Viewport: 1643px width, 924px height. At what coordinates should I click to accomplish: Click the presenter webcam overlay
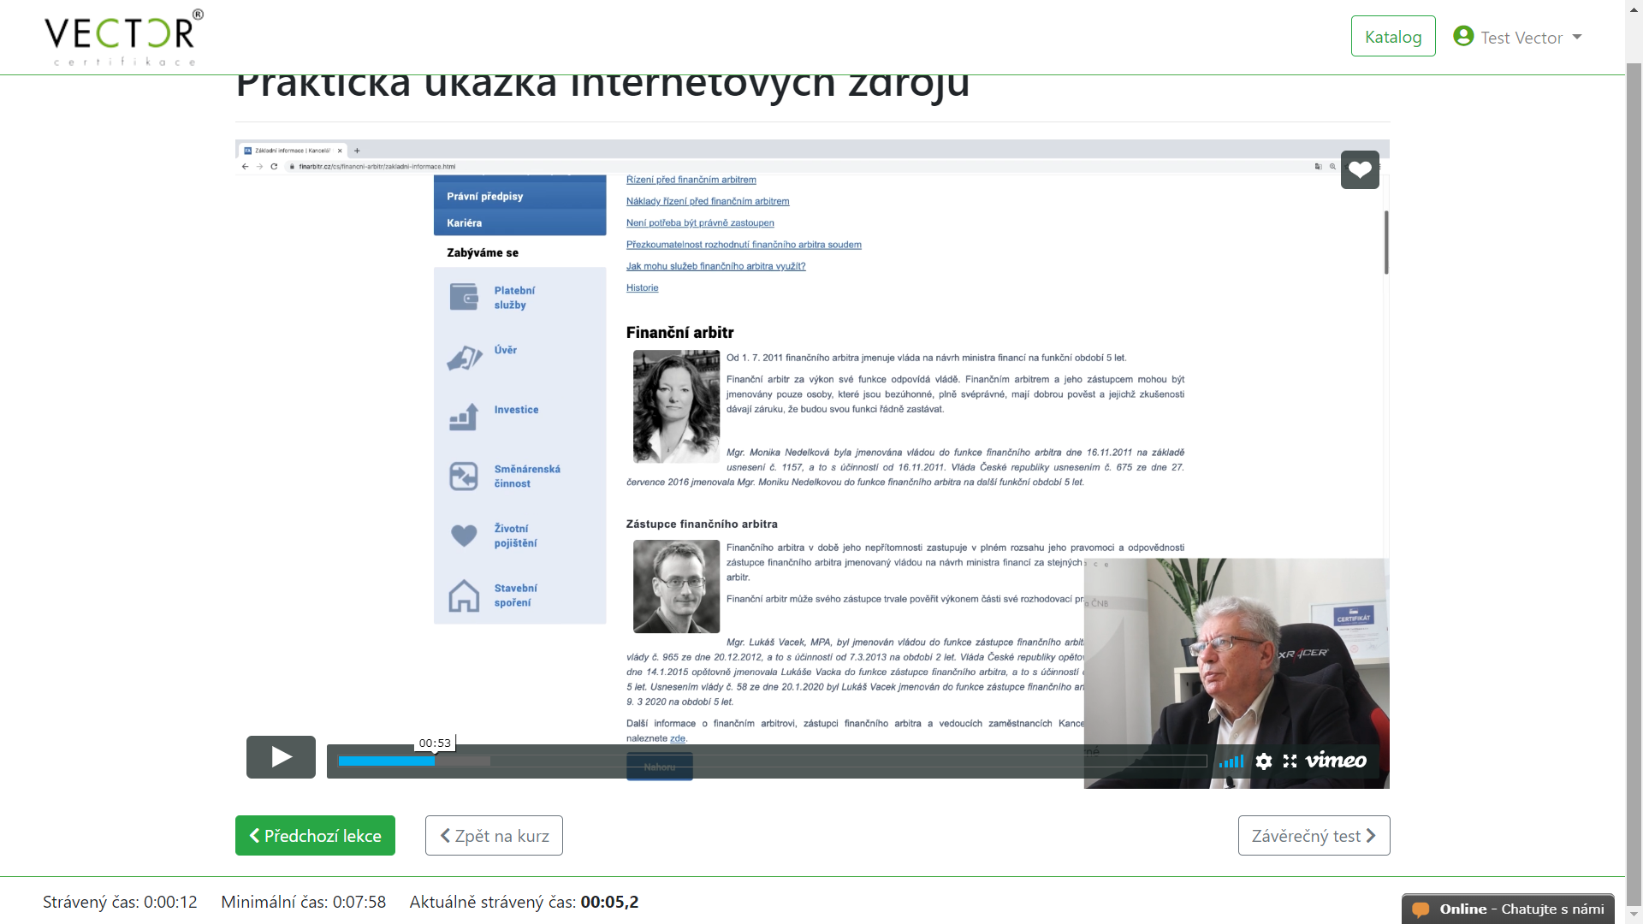[x=1237, y=673]
